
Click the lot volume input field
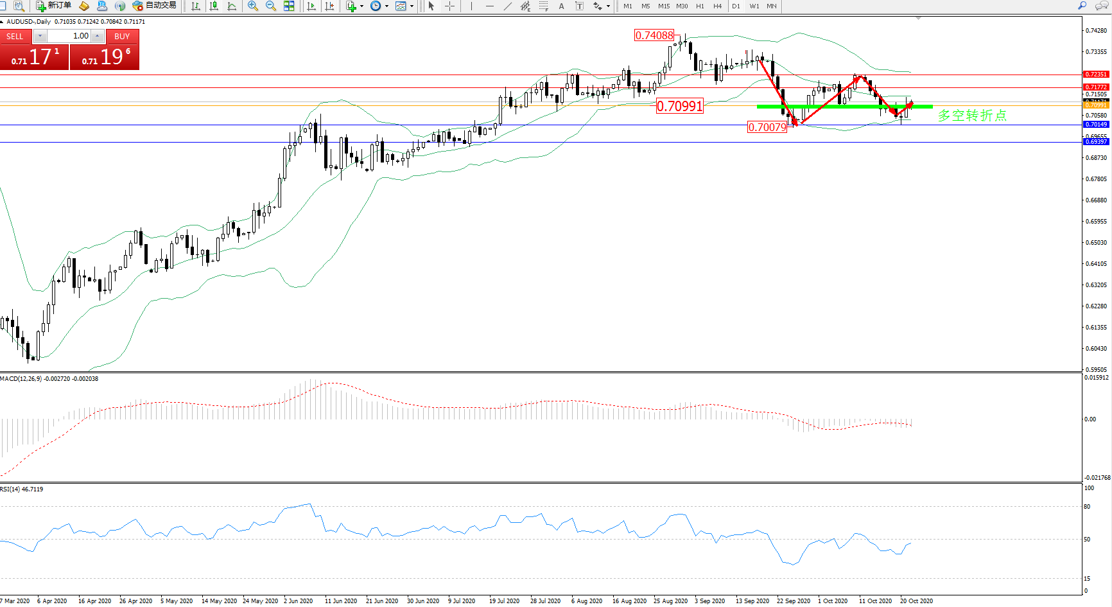pos(69,36)
